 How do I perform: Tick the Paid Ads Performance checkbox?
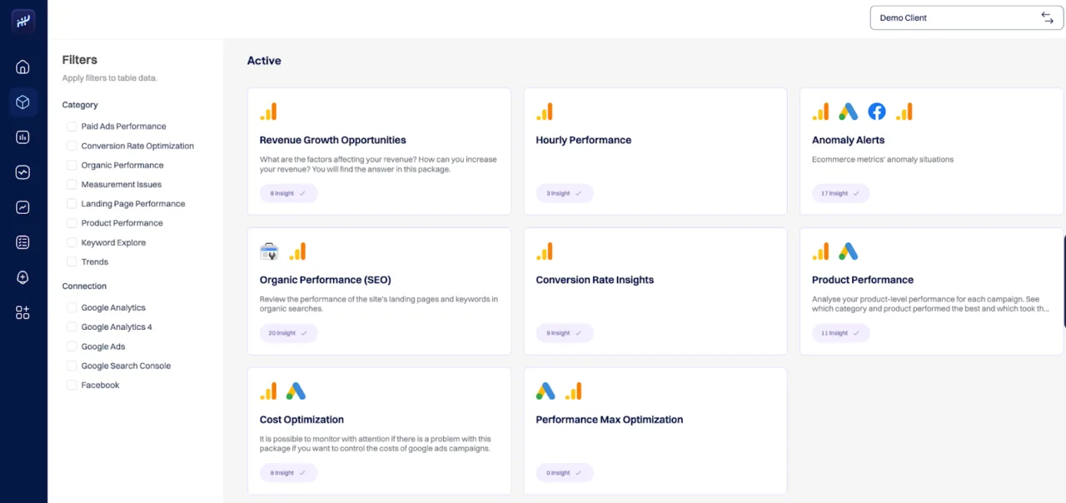click(x=72, y=127)
